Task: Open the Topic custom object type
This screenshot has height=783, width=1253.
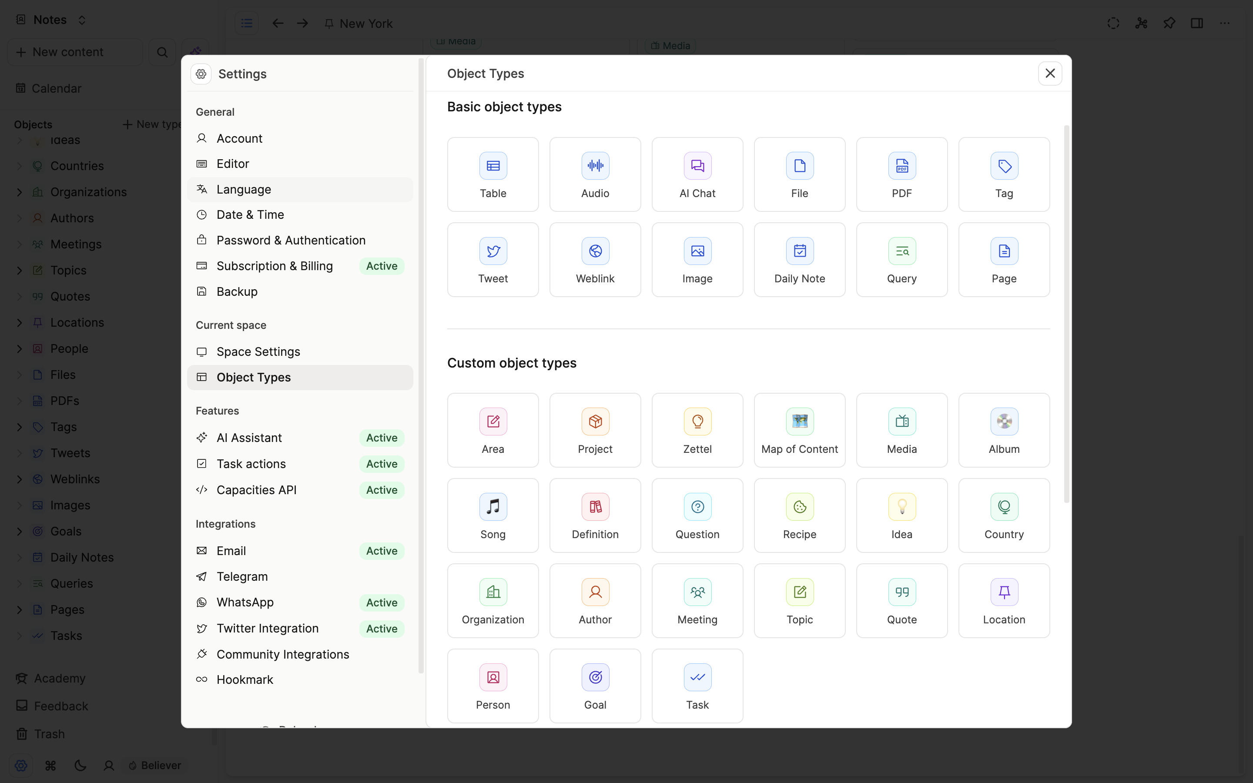Action: (799, 601)
